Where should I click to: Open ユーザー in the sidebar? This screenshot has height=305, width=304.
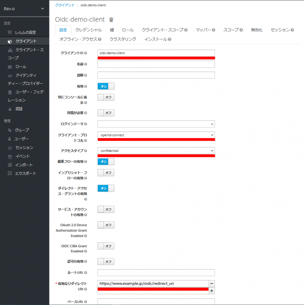point(21,139)
